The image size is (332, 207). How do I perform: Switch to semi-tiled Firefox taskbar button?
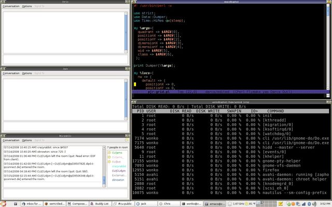click(55, 204)
